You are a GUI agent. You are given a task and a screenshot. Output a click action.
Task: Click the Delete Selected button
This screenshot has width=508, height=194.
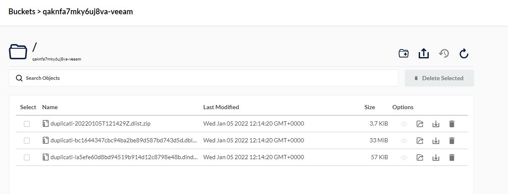coord(439,78)
